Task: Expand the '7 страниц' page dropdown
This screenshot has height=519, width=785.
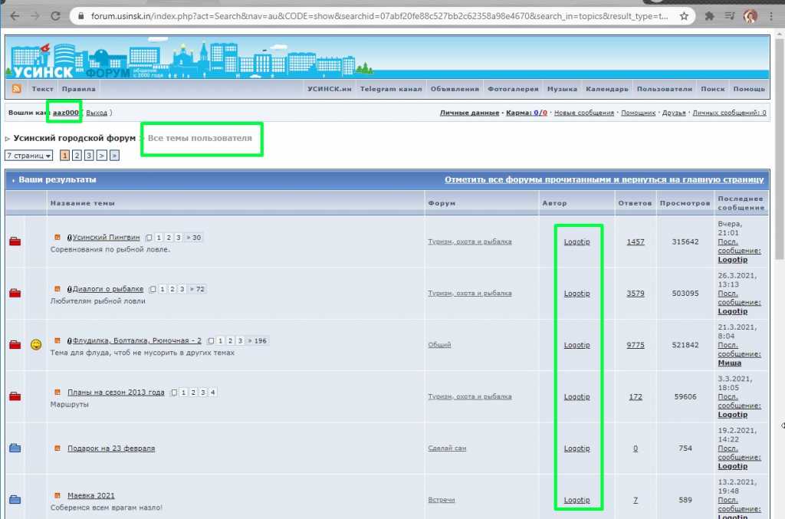Action: (28, 156)
